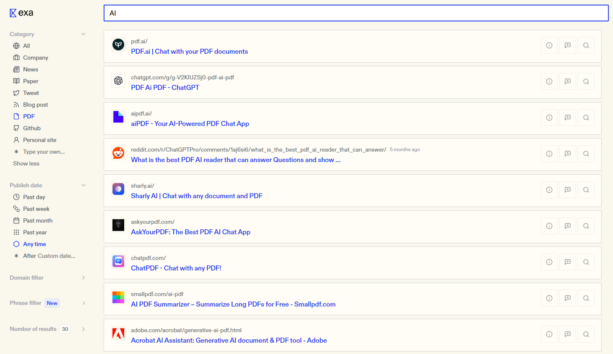
Task: Open AI PDF Summarizer Smallpdf.com link
Action: (233, 304)
